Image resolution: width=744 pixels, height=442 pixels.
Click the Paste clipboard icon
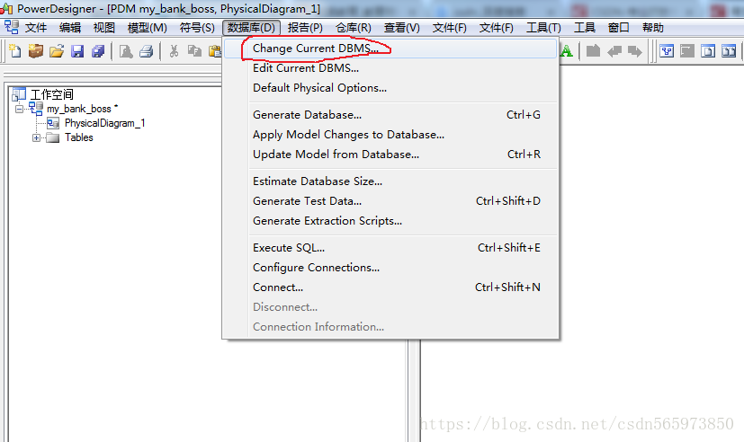(x=215, y=50)
